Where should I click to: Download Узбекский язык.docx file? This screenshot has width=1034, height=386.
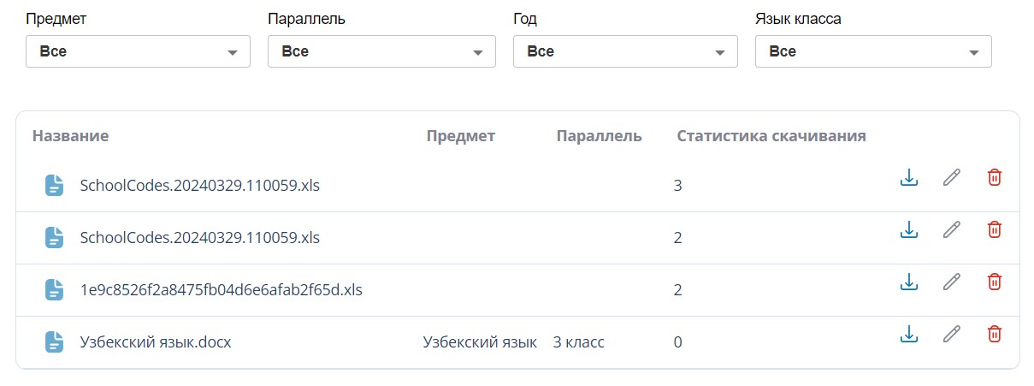coord(909,334)
